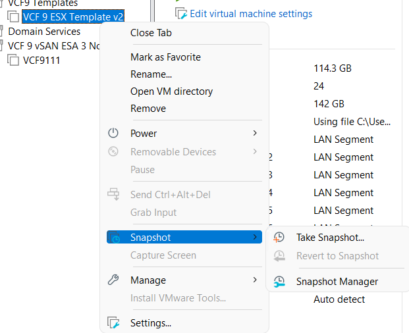
Task: Expand the Snapshot submenu arrow
Action: [x=255, y=238]
